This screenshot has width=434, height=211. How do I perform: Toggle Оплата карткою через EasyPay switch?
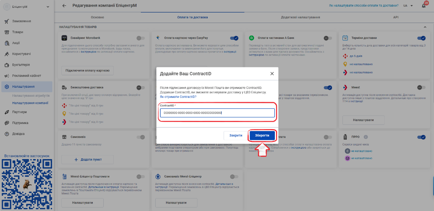click(x=234, y=38)
